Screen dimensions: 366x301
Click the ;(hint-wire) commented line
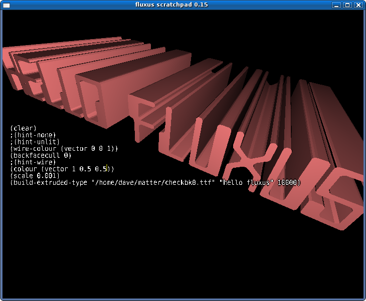pos(33,162)
